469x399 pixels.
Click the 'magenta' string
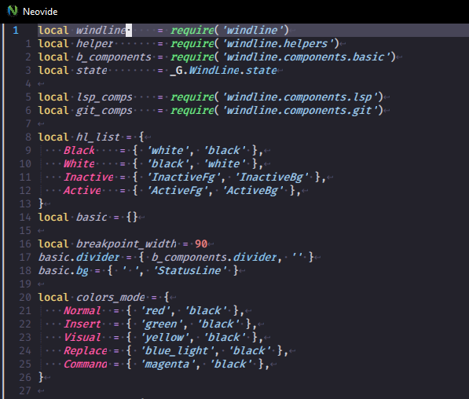[x=168, y=364]
